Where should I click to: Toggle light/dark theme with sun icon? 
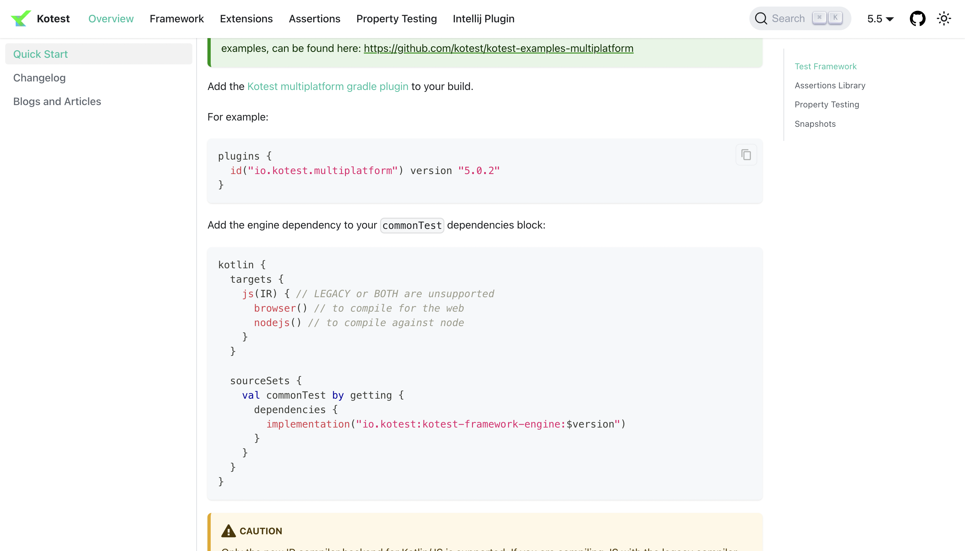944,18
